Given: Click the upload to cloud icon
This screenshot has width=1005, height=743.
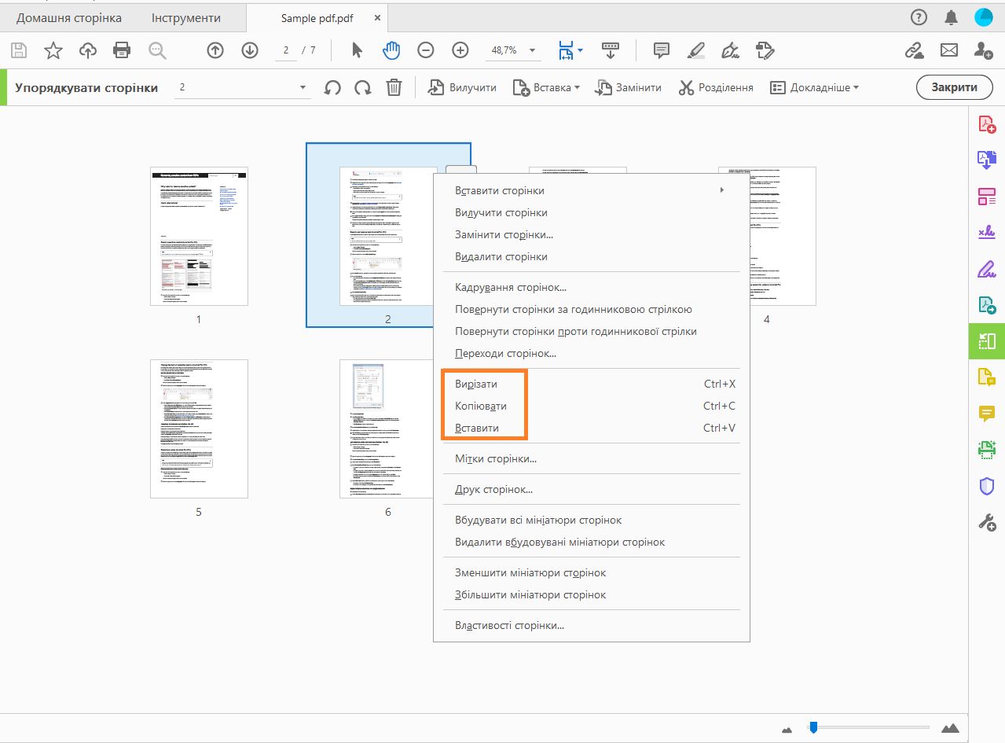Looking at the screenshot, I should (88, 50).
